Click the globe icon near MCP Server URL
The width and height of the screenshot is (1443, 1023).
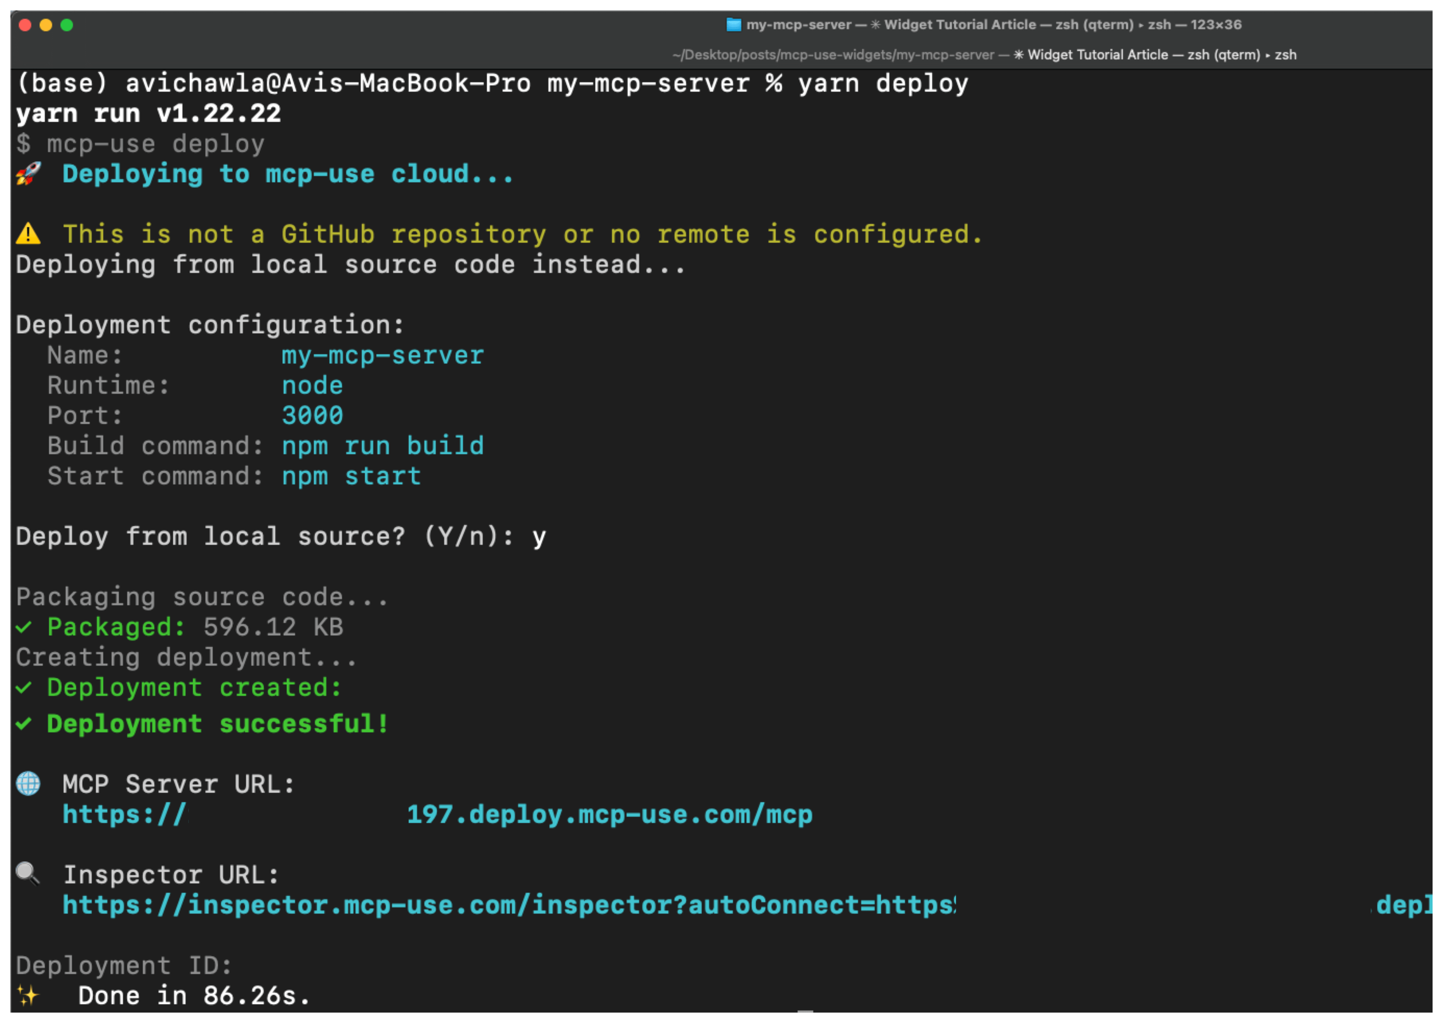28,784
